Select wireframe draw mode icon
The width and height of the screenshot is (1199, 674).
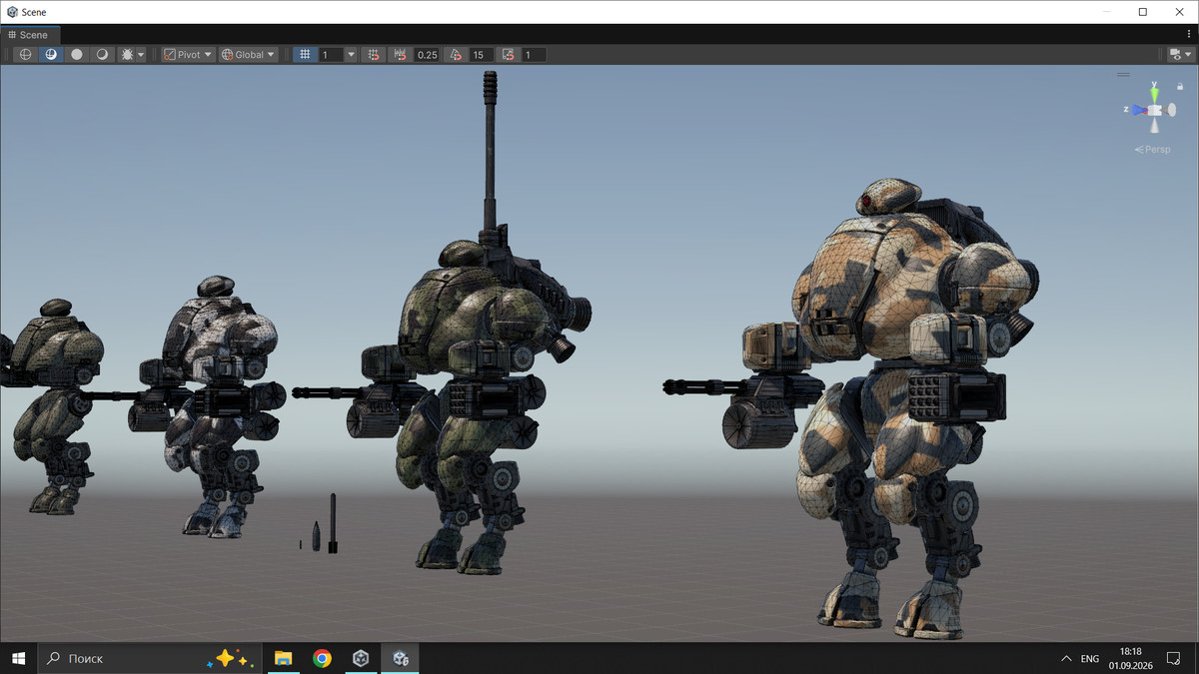click(26, 55)
